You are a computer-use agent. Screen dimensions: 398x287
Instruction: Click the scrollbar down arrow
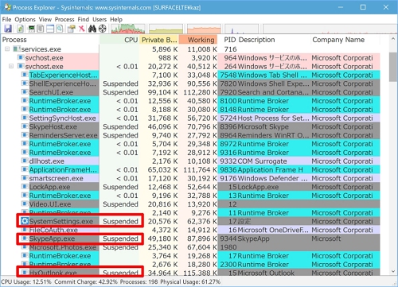click(x=393, y=271)
